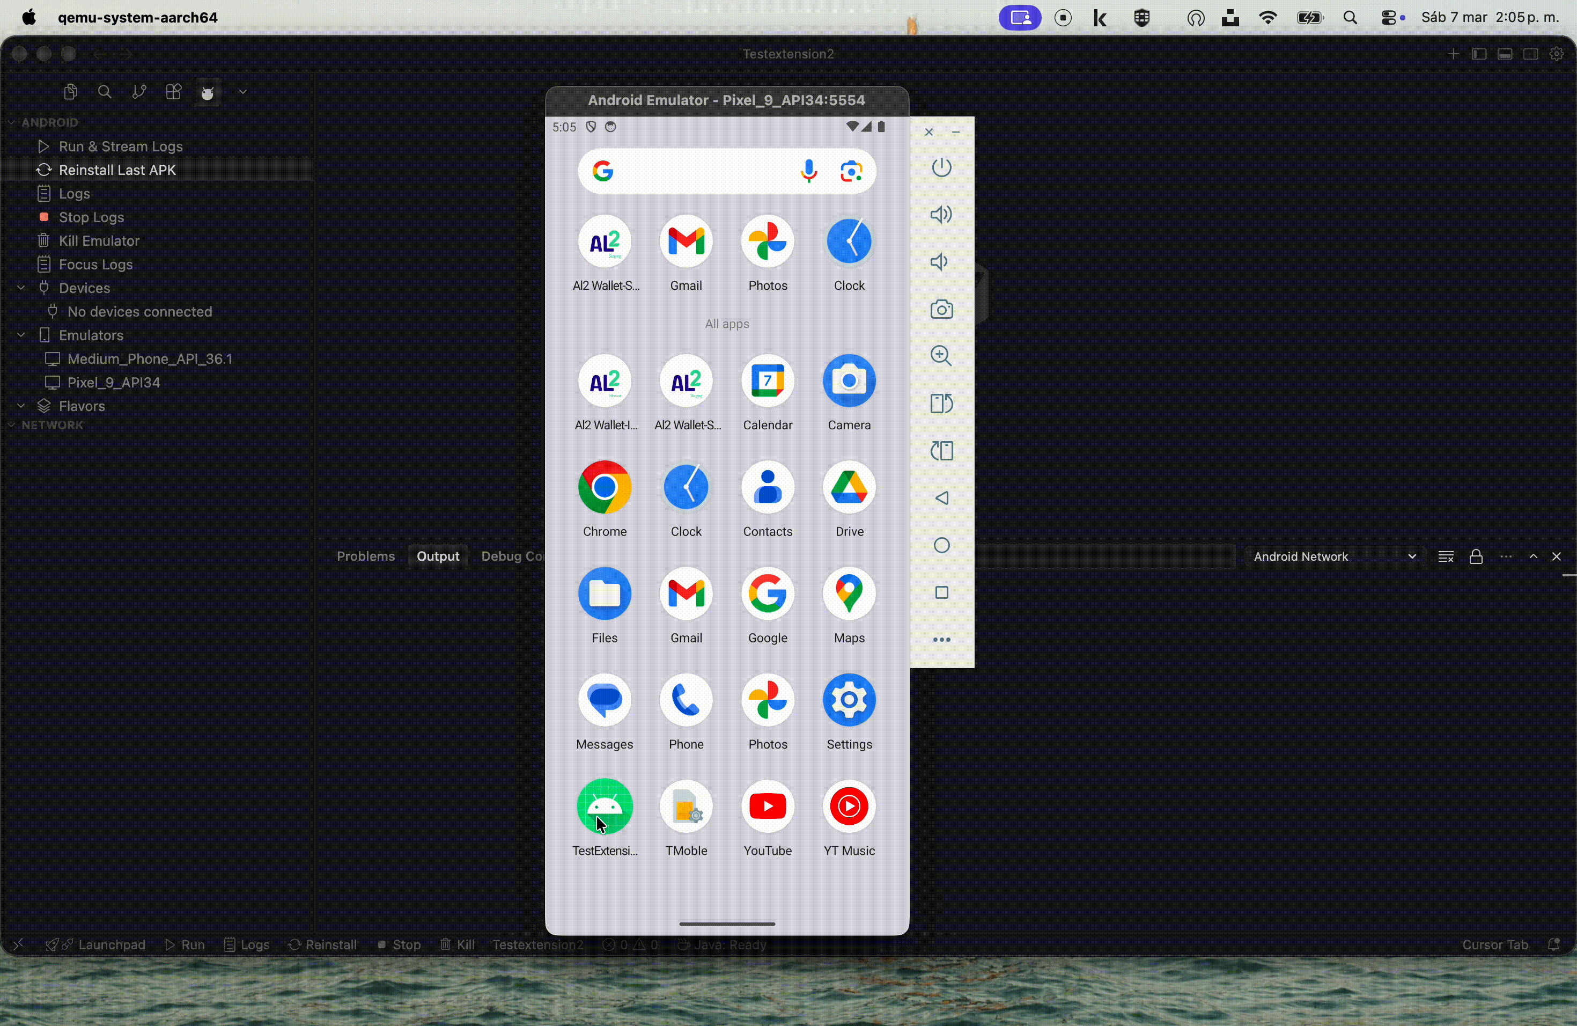Screen dimensions: 1577x1026
Task: Toggle the primary sidebar layout icon
Action: (1479, 54)
